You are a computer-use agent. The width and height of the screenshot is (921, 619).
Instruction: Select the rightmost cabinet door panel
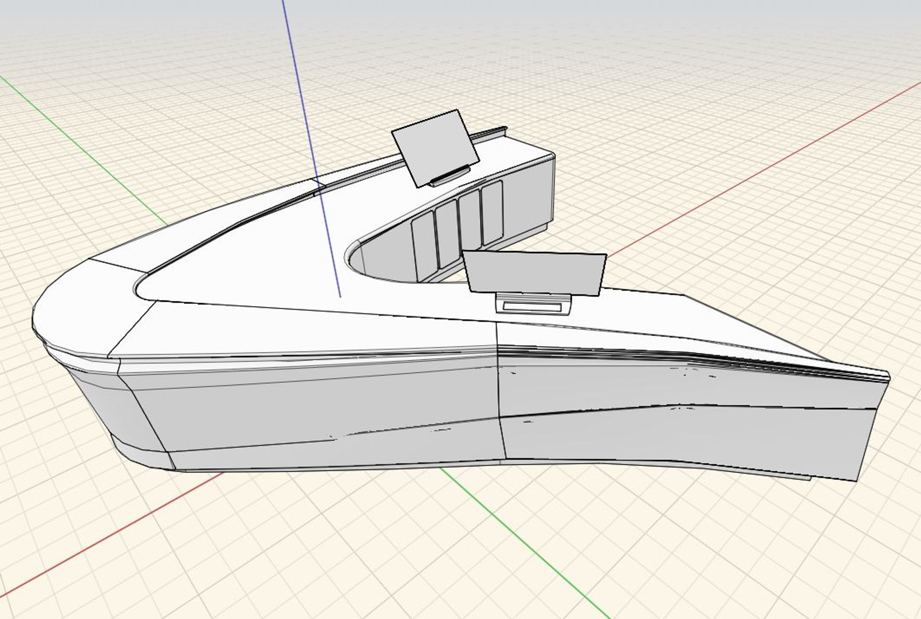click(x=493, y=213)
